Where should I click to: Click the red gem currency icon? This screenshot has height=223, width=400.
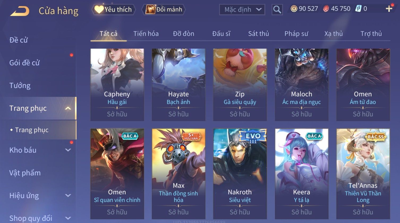click(326, 9)
